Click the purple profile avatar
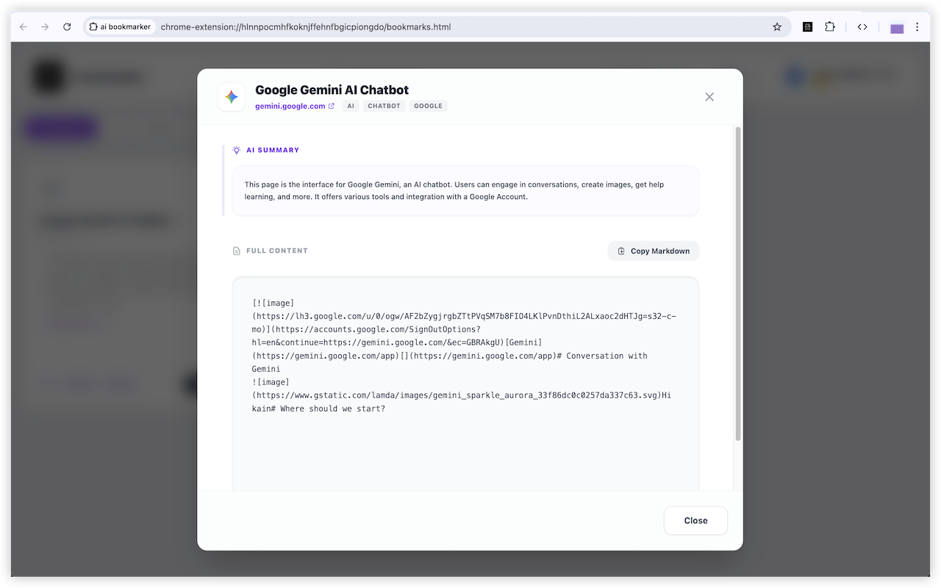This screenshot has width=941, height=588. click(x=896, y=26)
